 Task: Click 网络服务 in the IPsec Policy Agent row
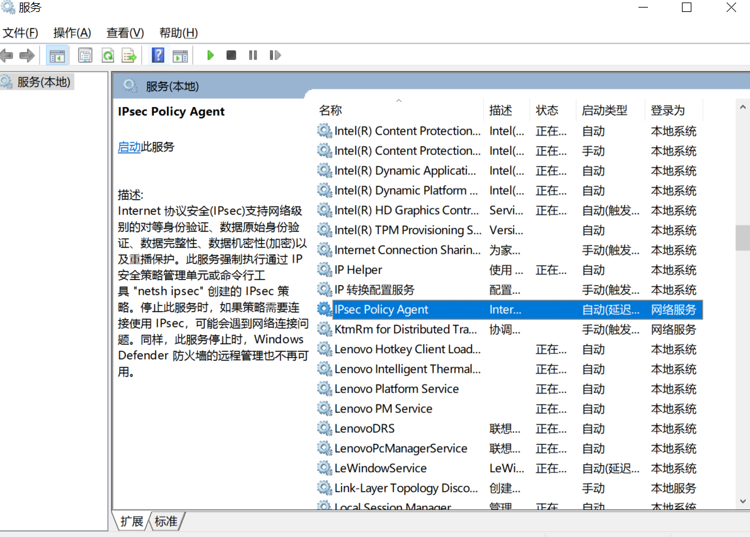coord(674,310)
